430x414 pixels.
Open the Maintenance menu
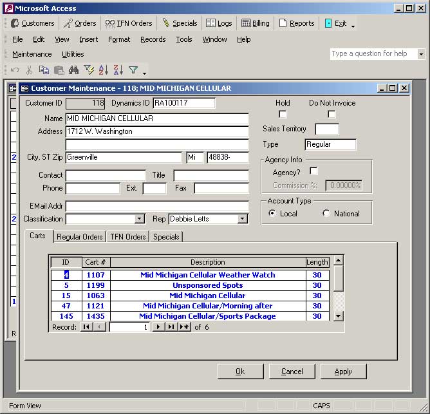click(32, 54)
